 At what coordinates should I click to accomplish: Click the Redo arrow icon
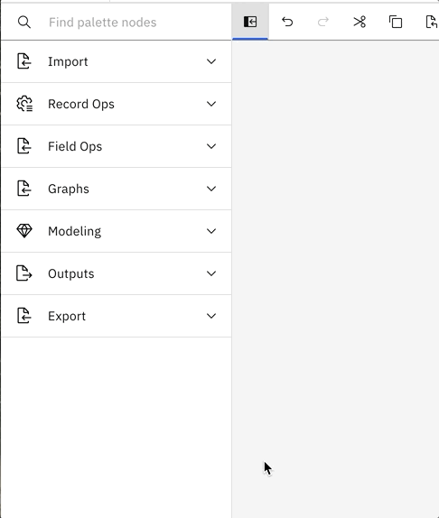[x=323, y=22]
